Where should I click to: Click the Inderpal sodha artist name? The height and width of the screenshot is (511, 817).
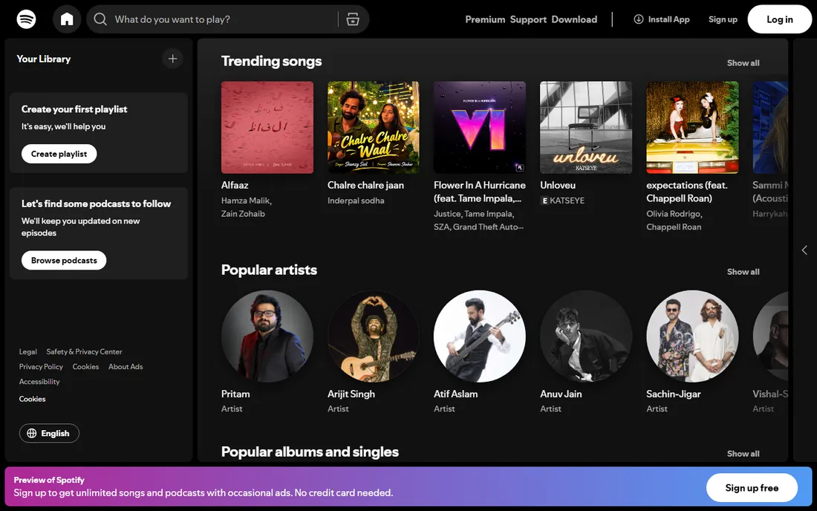[356, 201]
